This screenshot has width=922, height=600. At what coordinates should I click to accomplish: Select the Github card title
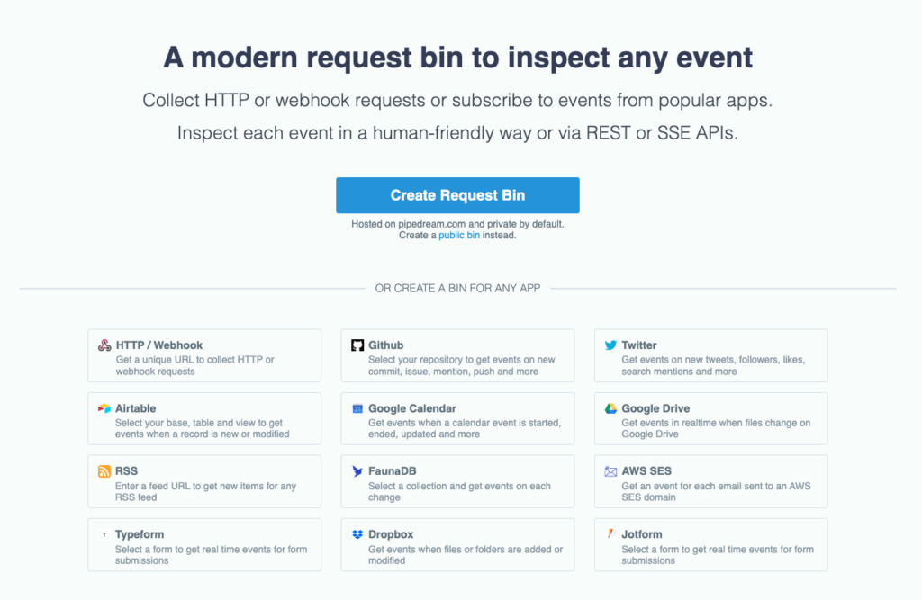[x=385, y=345]
